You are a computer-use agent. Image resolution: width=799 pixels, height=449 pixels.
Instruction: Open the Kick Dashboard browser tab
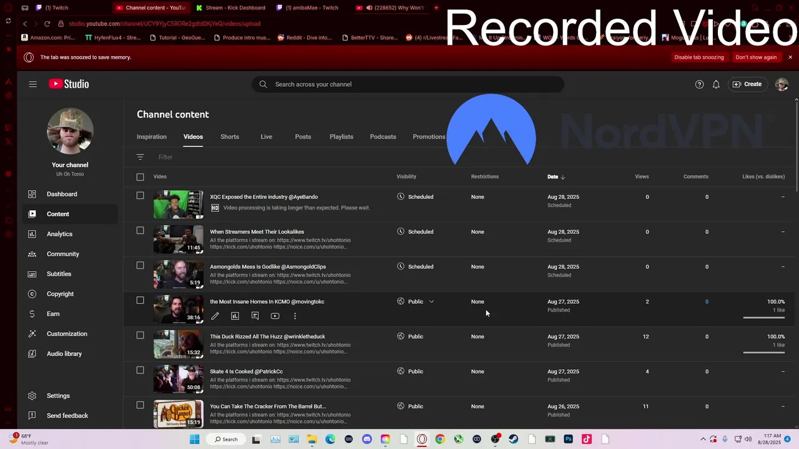230,7
